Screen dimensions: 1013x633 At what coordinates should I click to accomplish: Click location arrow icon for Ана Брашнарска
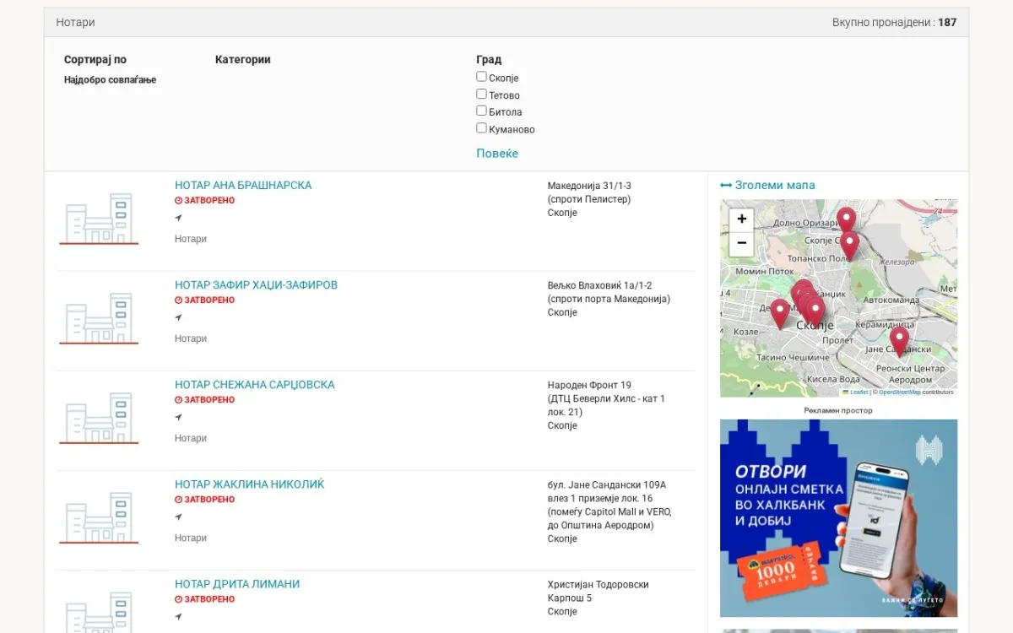pyautogui.click(x=178, y=218)
